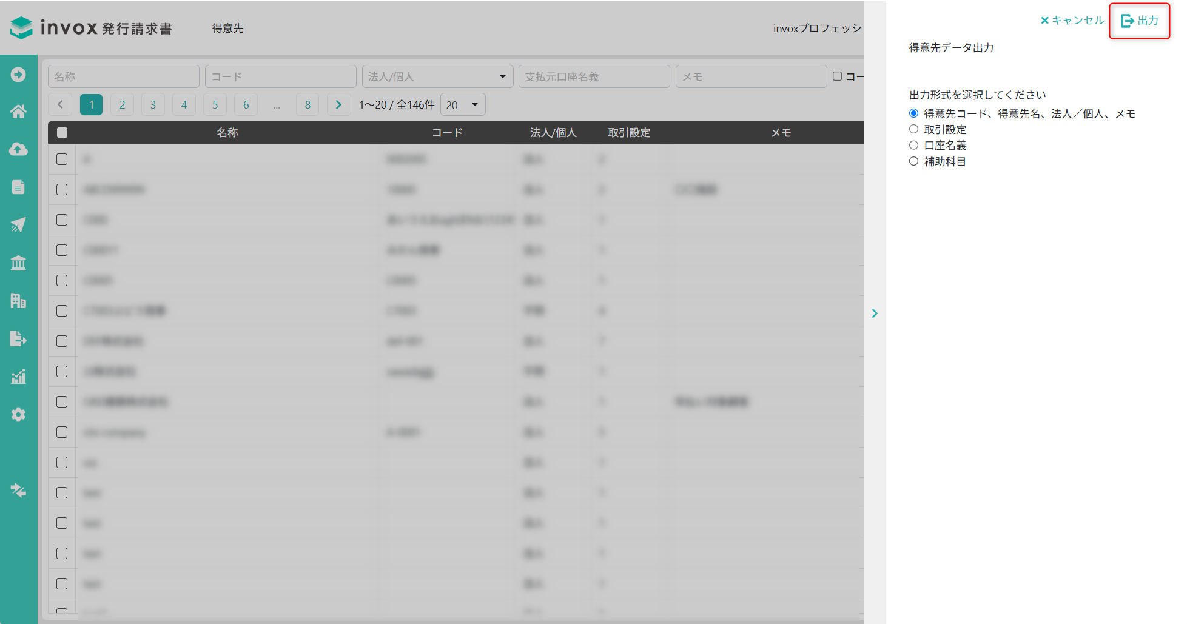Click the chart report sidebar icon
Screen dimensions: 1187x624
click(18, 377)
